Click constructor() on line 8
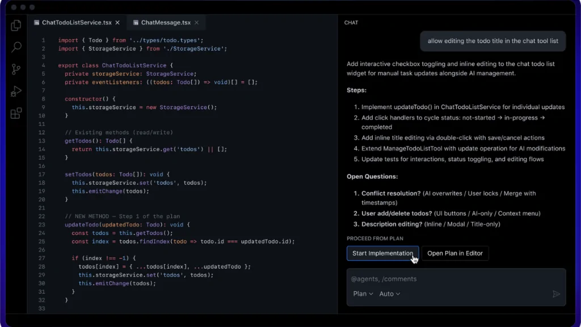 (x=87, y=99)
